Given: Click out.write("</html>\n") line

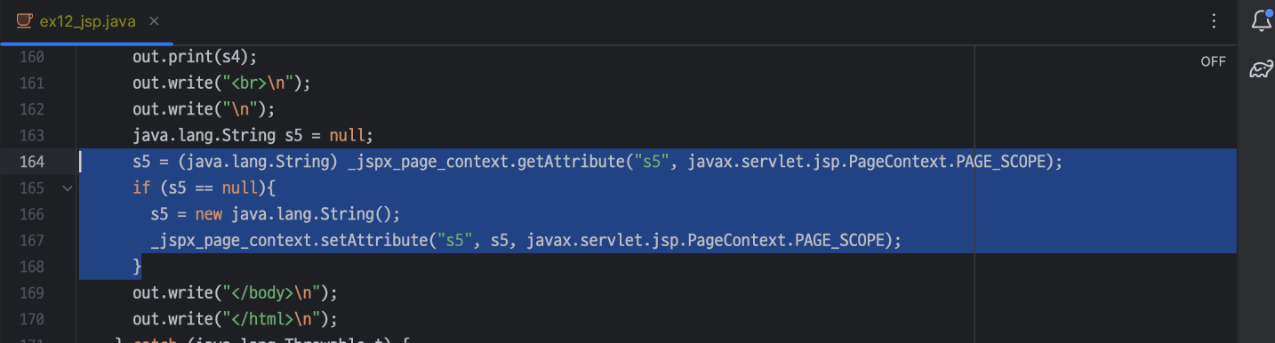Looking at the screenshot, I should (236, 318).
